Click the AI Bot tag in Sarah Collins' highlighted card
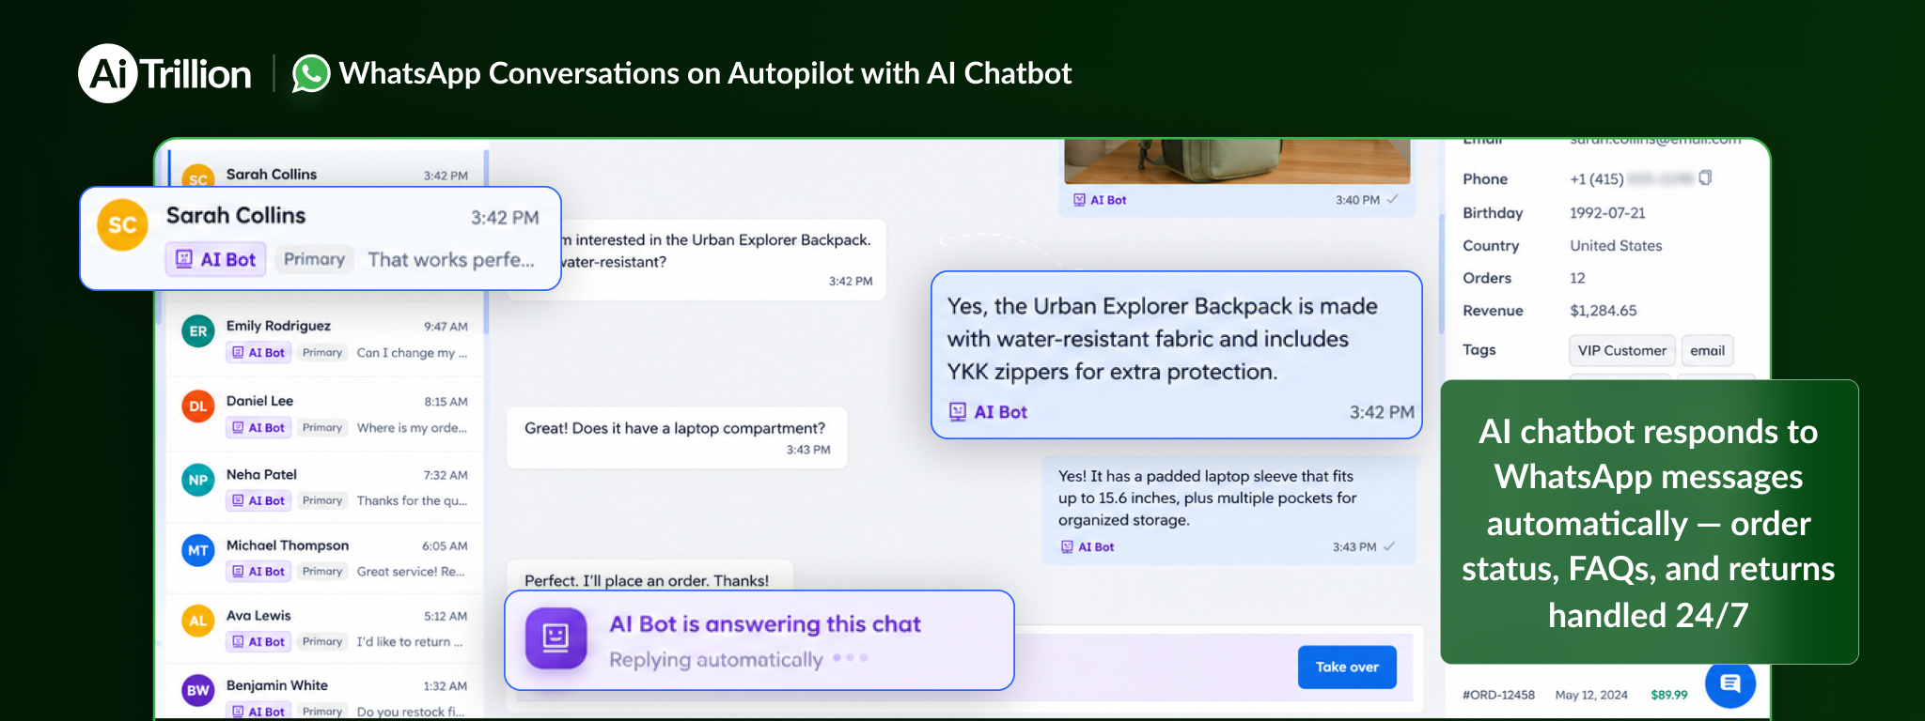Image resolution: width=1925 pixels, height=721 pixels. [x=216, y=259]
